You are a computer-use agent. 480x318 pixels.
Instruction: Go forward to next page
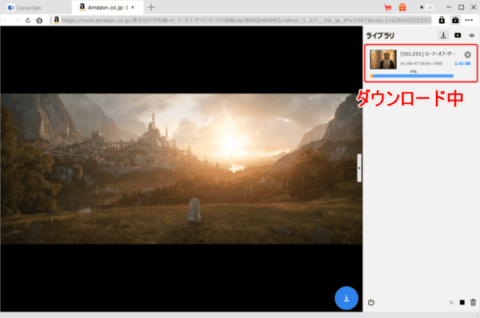coord(17,20)
